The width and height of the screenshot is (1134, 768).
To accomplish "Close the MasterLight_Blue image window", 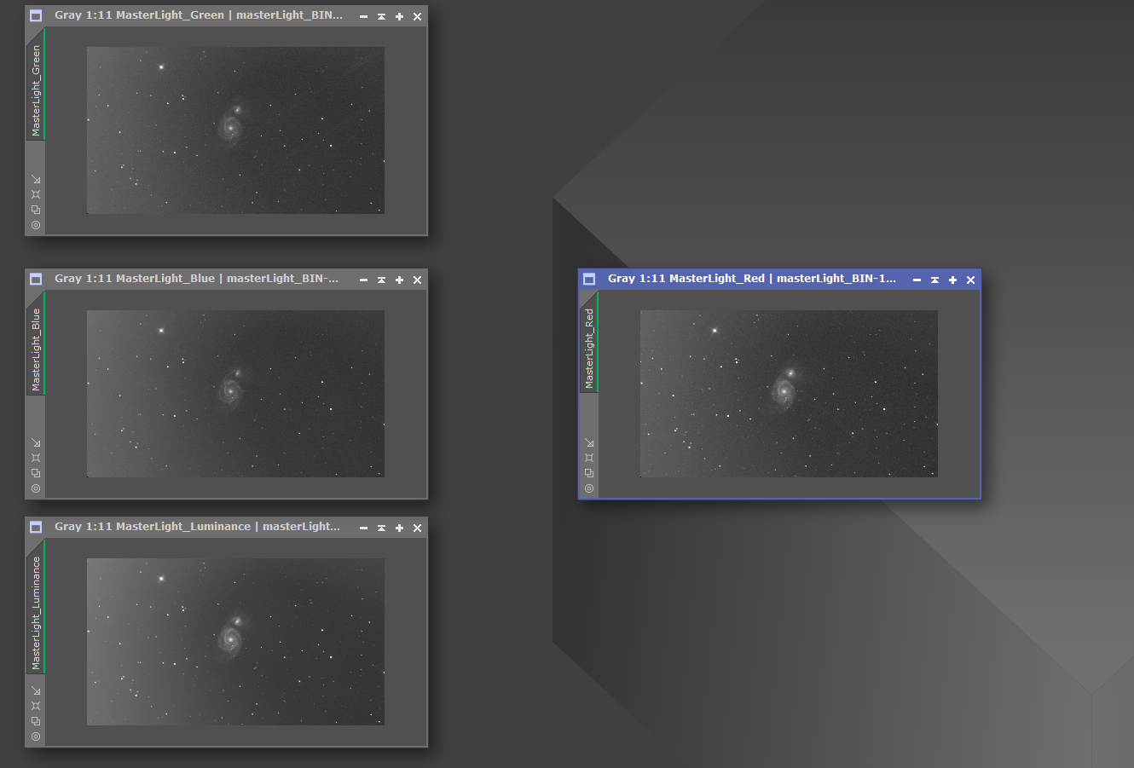I will [417, 280].
